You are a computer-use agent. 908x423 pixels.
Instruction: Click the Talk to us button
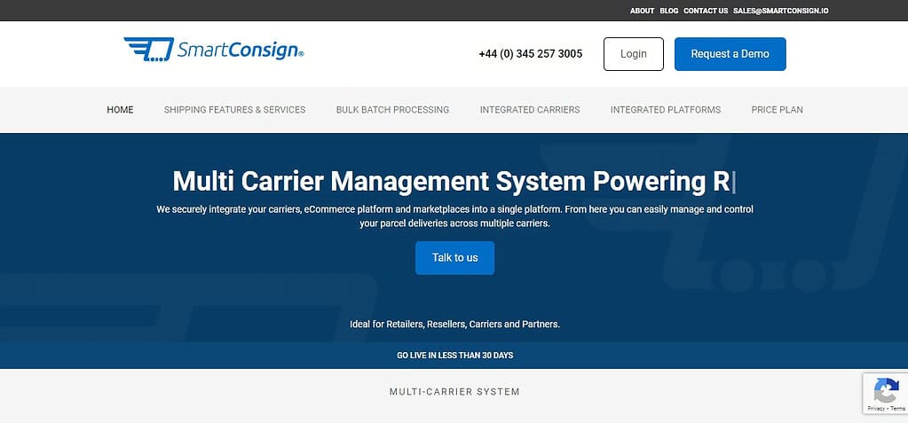click(x=454, y=257)
